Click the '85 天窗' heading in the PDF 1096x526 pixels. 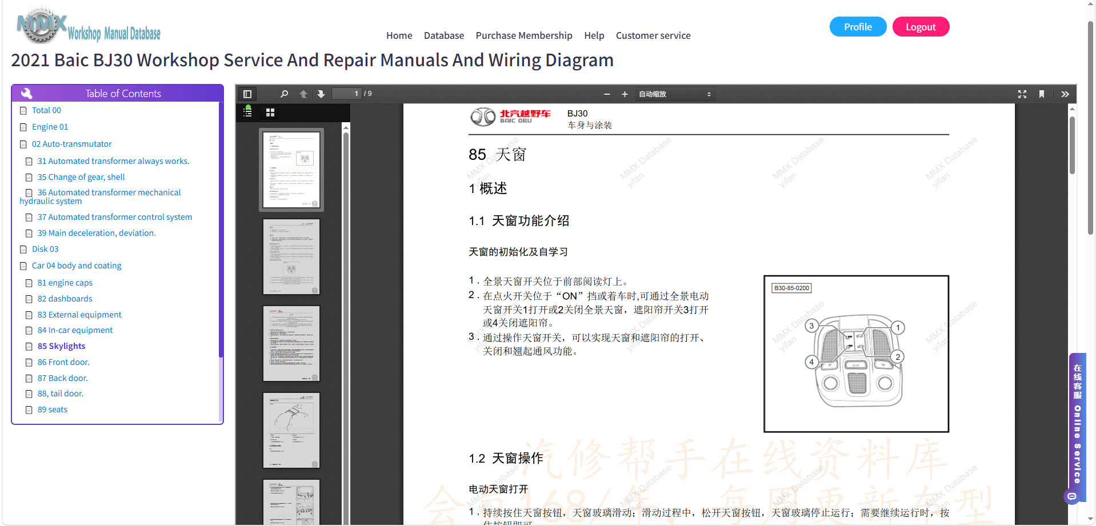pos(497,155)
